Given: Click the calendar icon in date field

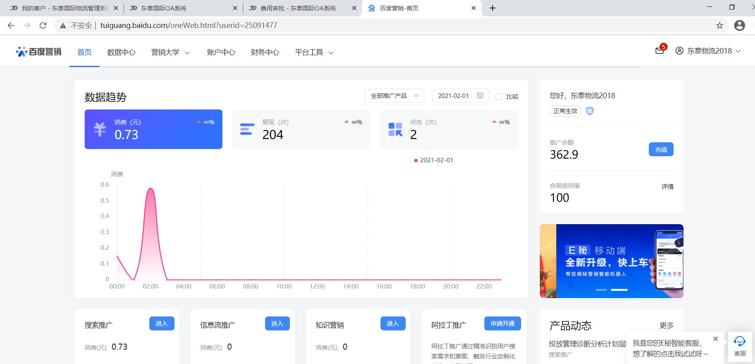Looking at the screenshot, I should [x=480, y=95].
